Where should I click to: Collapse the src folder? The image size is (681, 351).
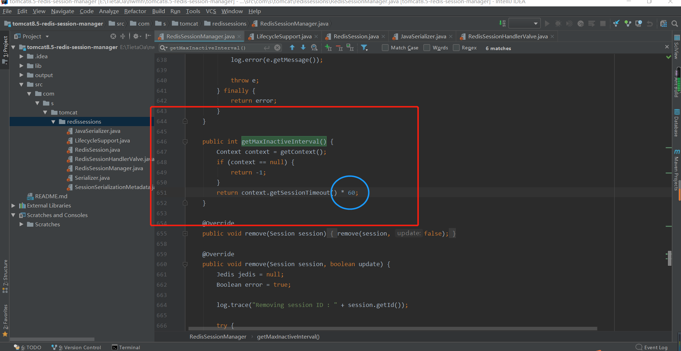pos(21,85)
